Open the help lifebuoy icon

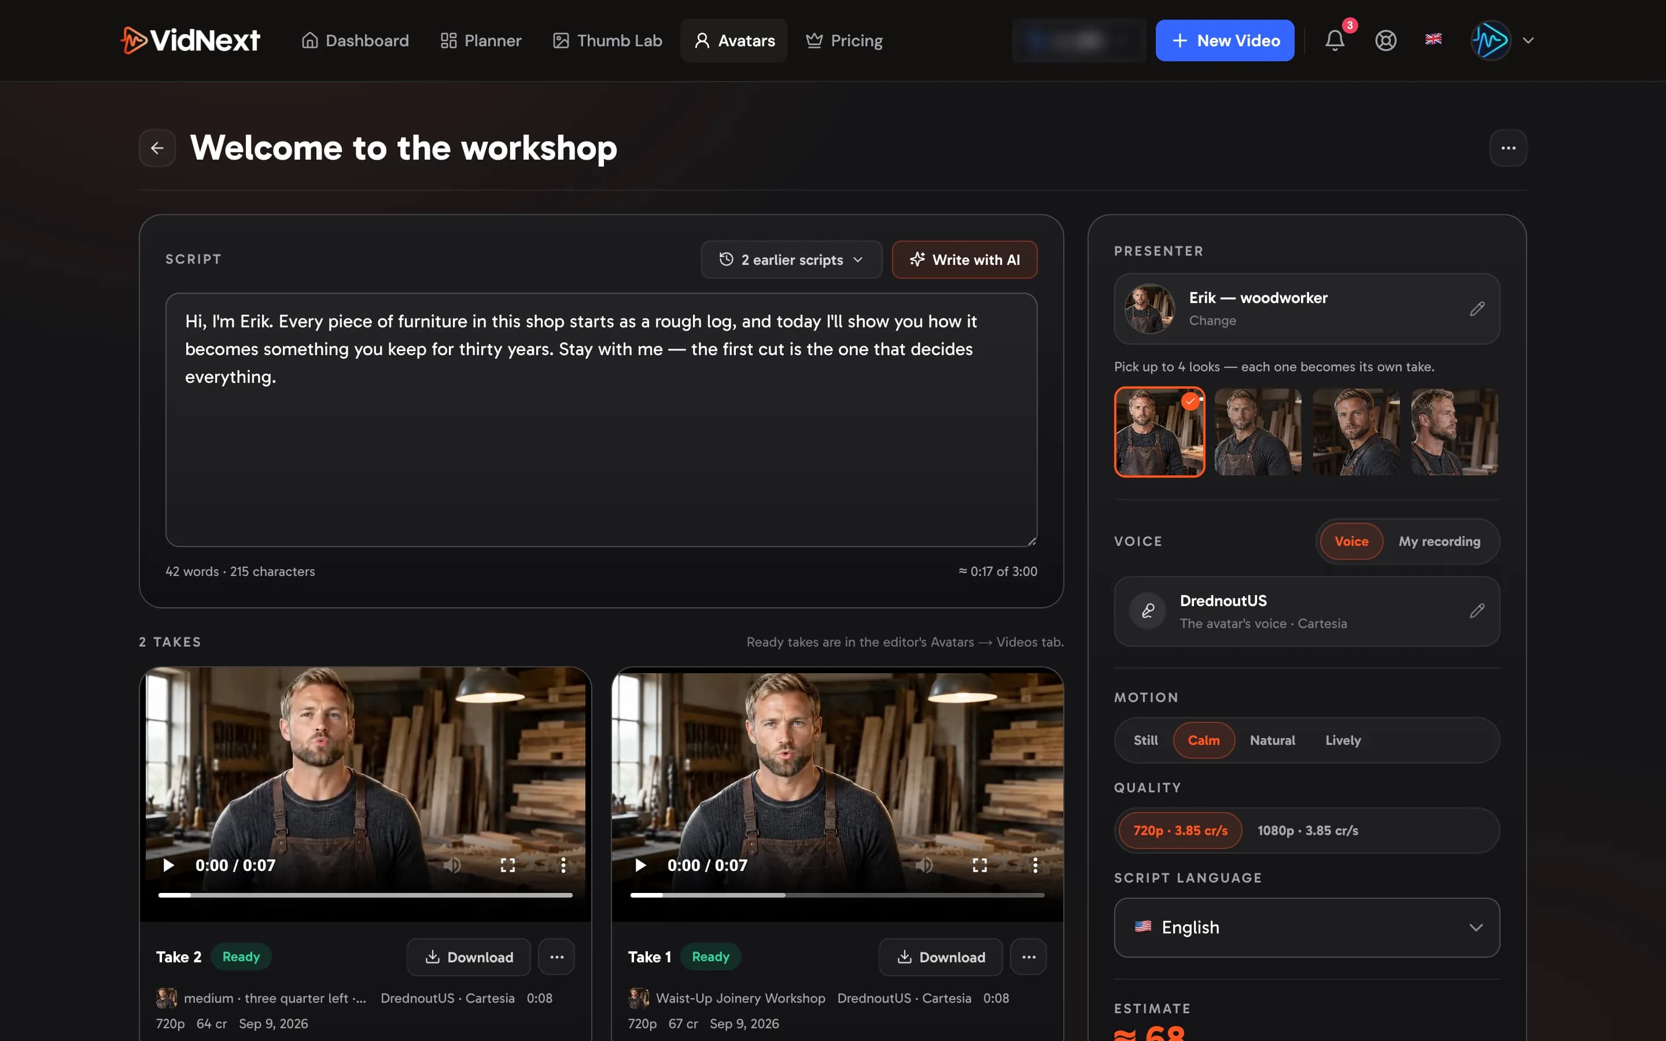(x=1385, y=40)
